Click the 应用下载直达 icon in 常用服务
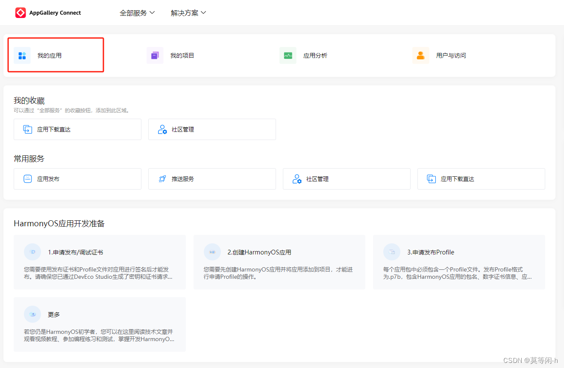564x368 pixels. click(432, 179)
